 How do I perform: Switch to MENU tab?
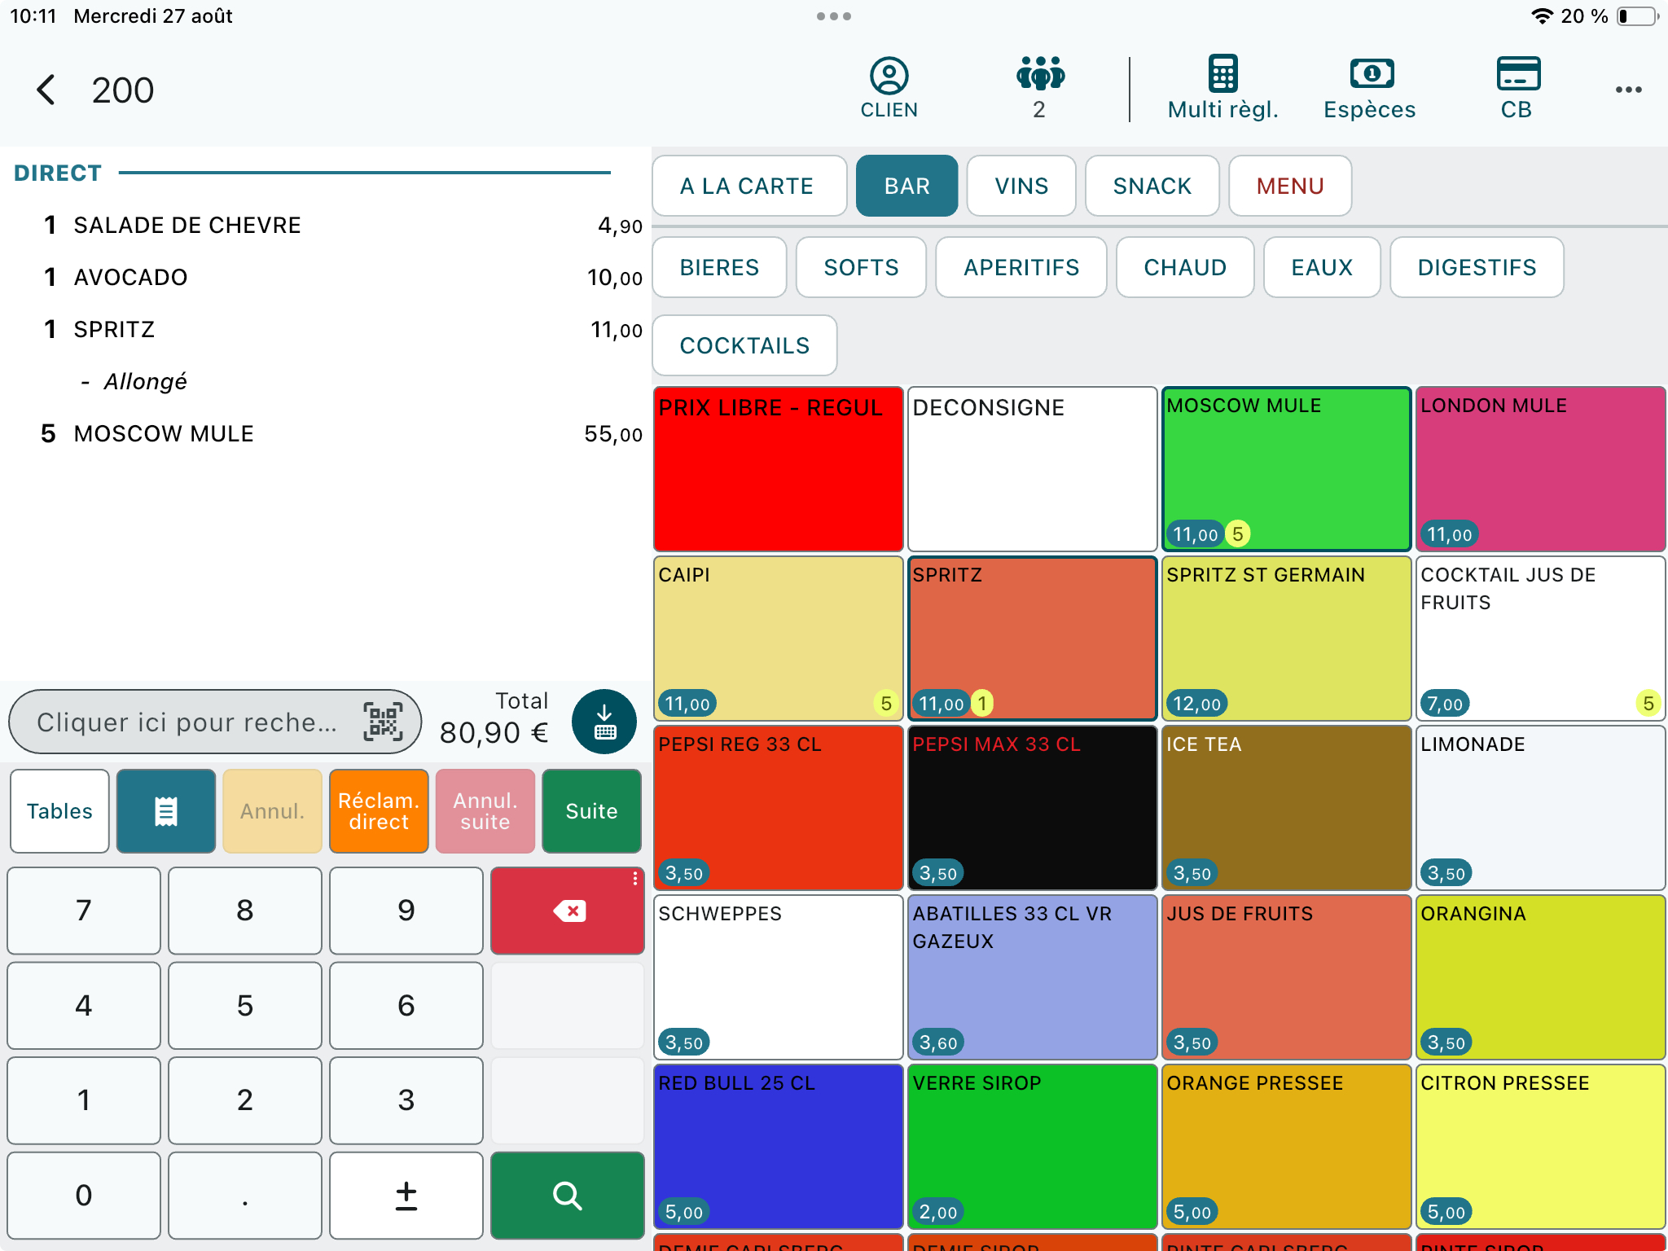click(1290, 186)
